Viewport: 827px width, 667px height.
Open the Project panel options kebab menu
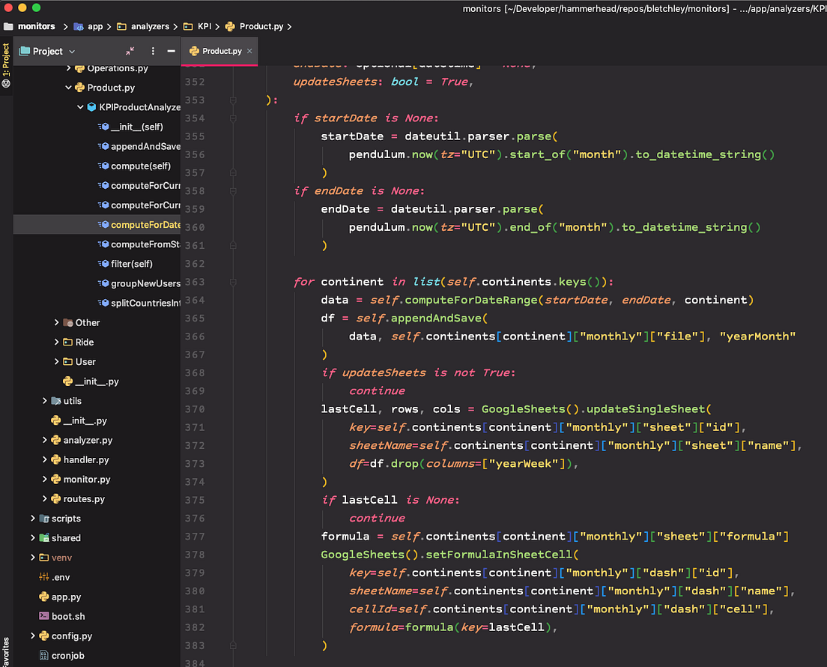coord(152,51)
